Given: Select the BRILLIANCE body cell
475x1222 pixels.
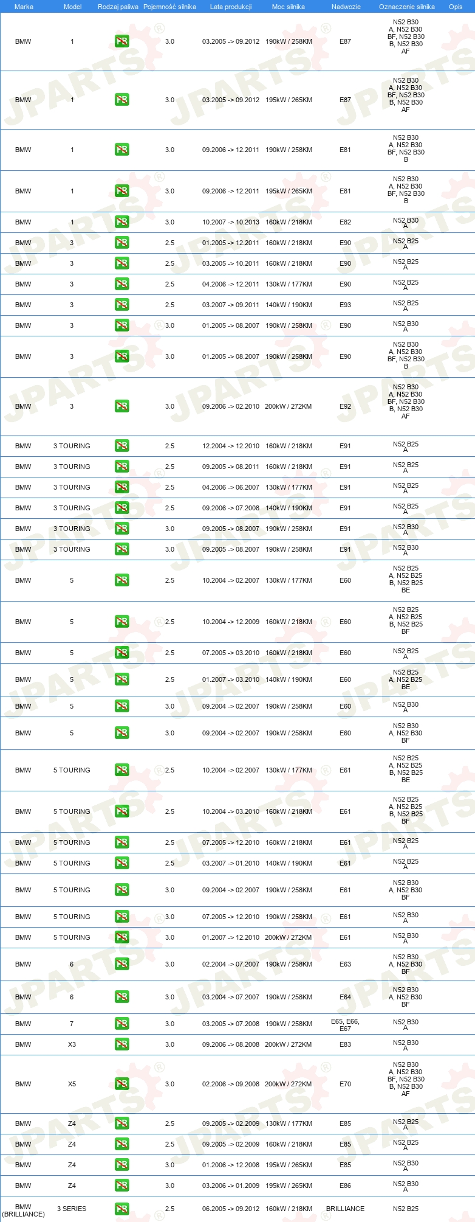Looking at the screenshot, I should [346, 1209].
